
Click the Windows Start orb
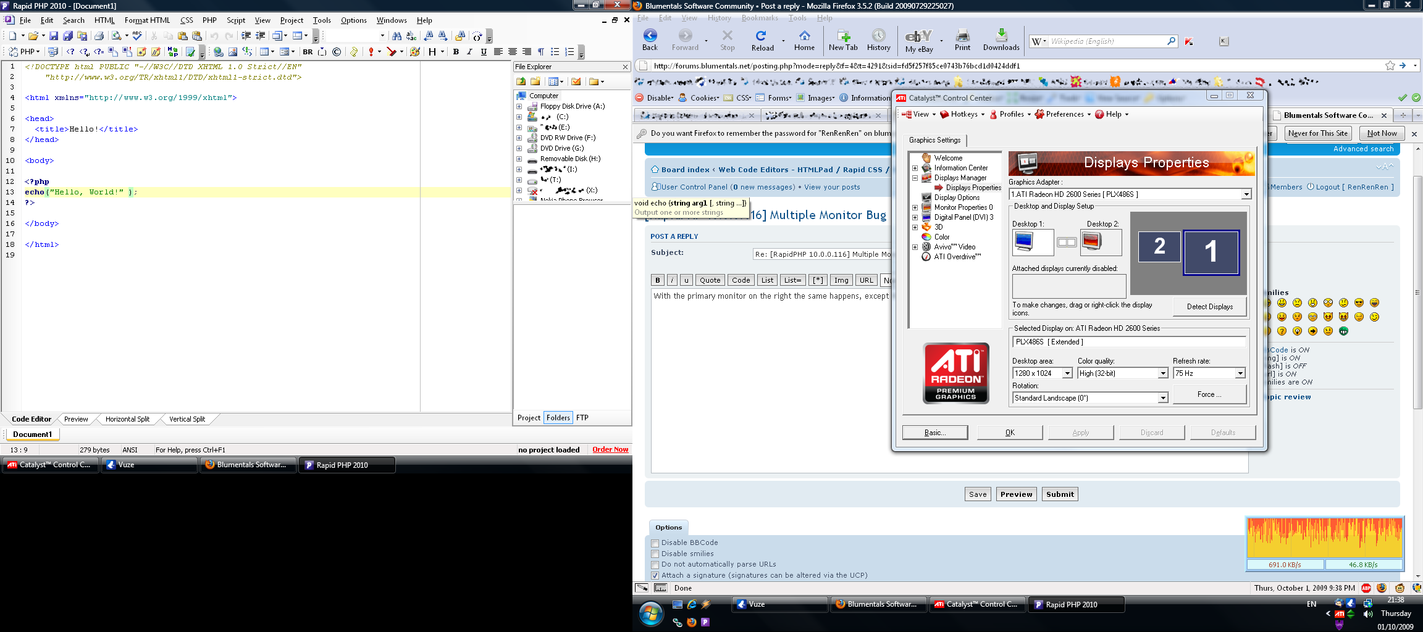click(x=651, y=613)
